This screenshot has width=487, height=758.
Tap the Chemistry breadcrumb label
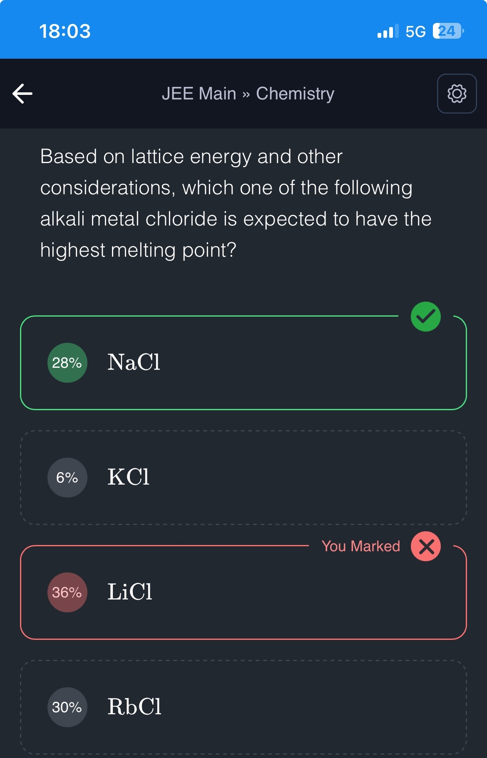pos(295,94)
